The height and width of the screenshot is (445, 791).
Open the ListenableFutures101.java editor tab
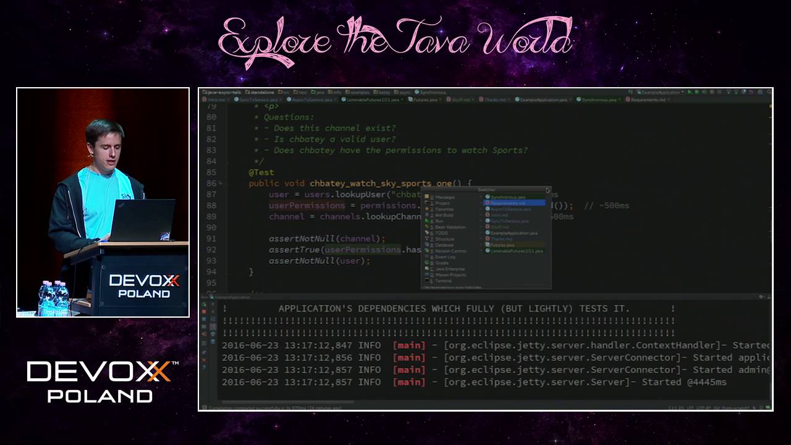373,100
